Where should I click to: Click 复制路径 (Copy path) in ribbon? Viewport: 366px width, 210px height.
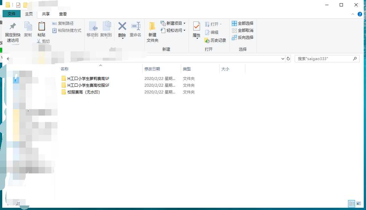[x=63, y=23]
